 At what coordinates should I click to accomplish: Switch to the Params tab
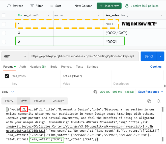9,67
